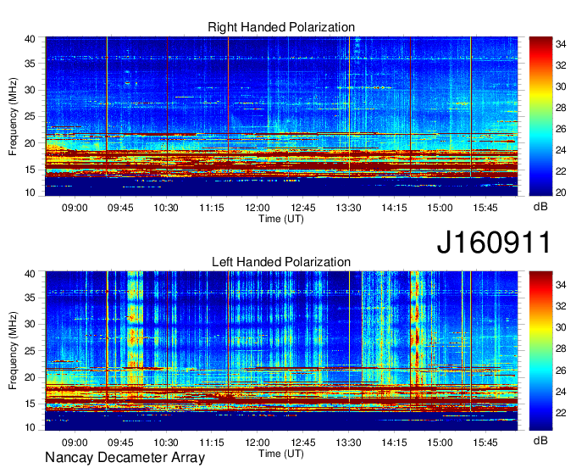Click the 28 dB value on the top colorbar

pos(561,108)
